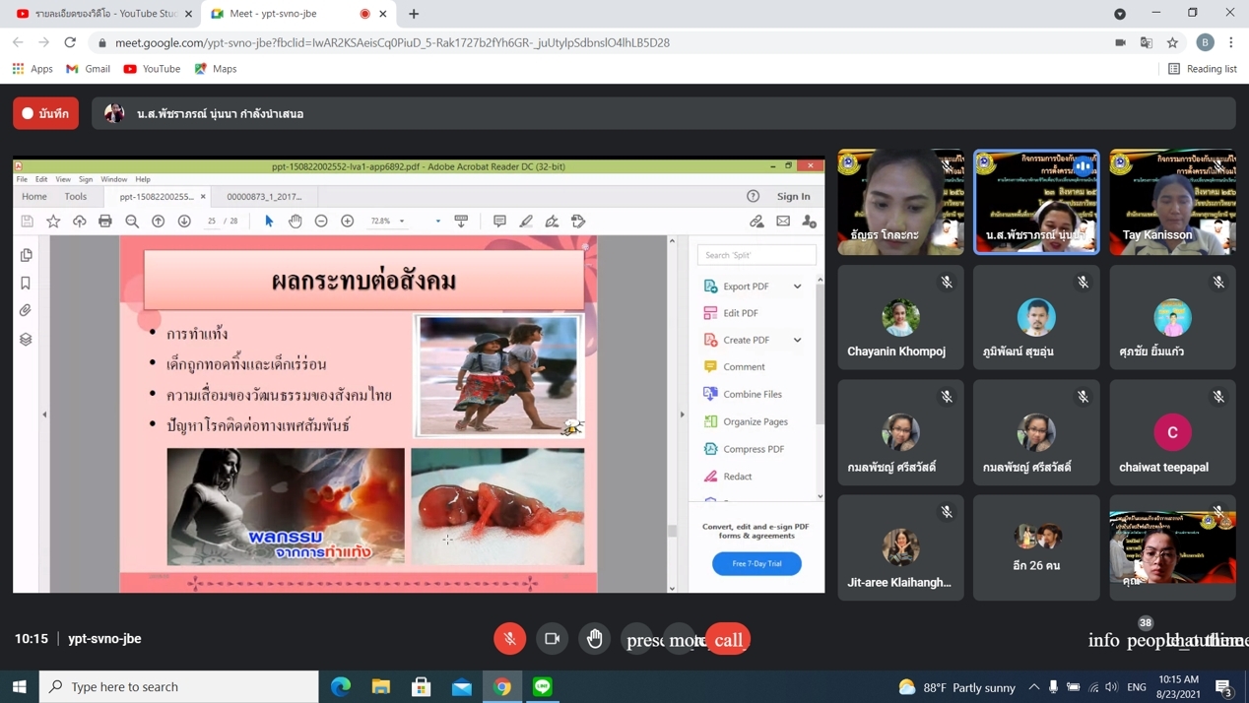Open a new Chrome tab
This screenshot has width=1249, height=703.
414,14
